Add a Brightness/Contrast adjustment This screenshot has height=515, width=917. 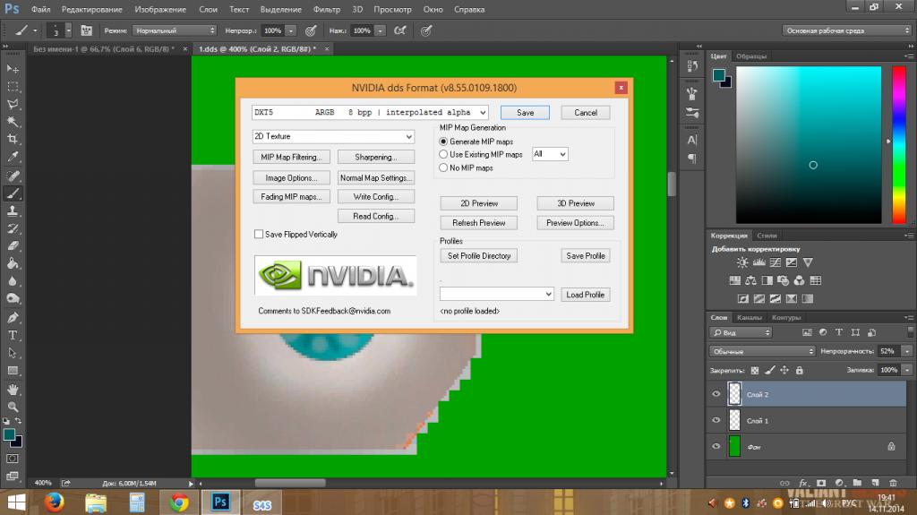pos(741,262)
